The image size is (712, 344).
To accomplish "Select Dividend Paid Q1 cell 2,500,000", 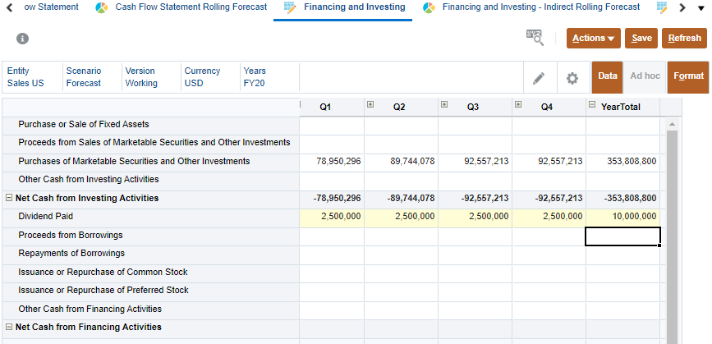I will click(332, 217).
